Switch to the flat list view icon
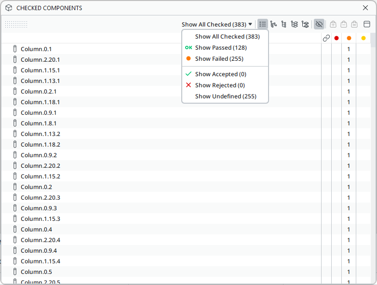 263,24
